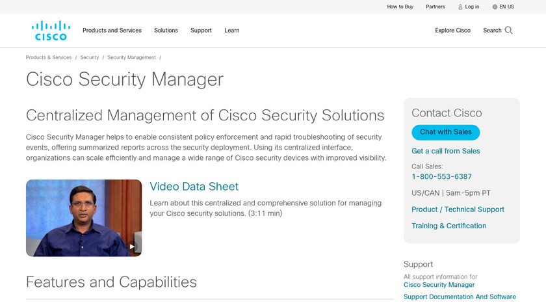Open the Solutions menu
Viewport: 546px width, 307px height.
click(166, 31)
